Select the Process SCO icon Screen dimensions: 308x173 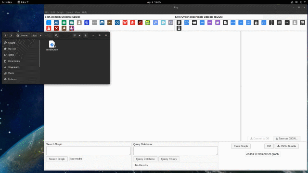pyautogui.click(x=271, y=23)
